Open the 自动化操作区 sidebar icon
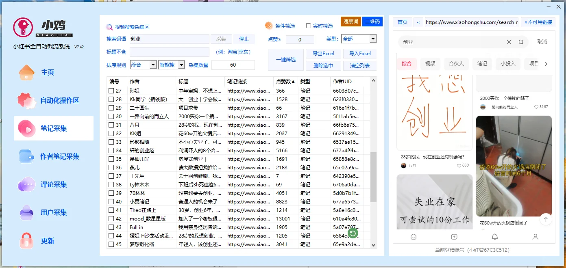The height and width of the screenshot is (268, 566). 26,100
